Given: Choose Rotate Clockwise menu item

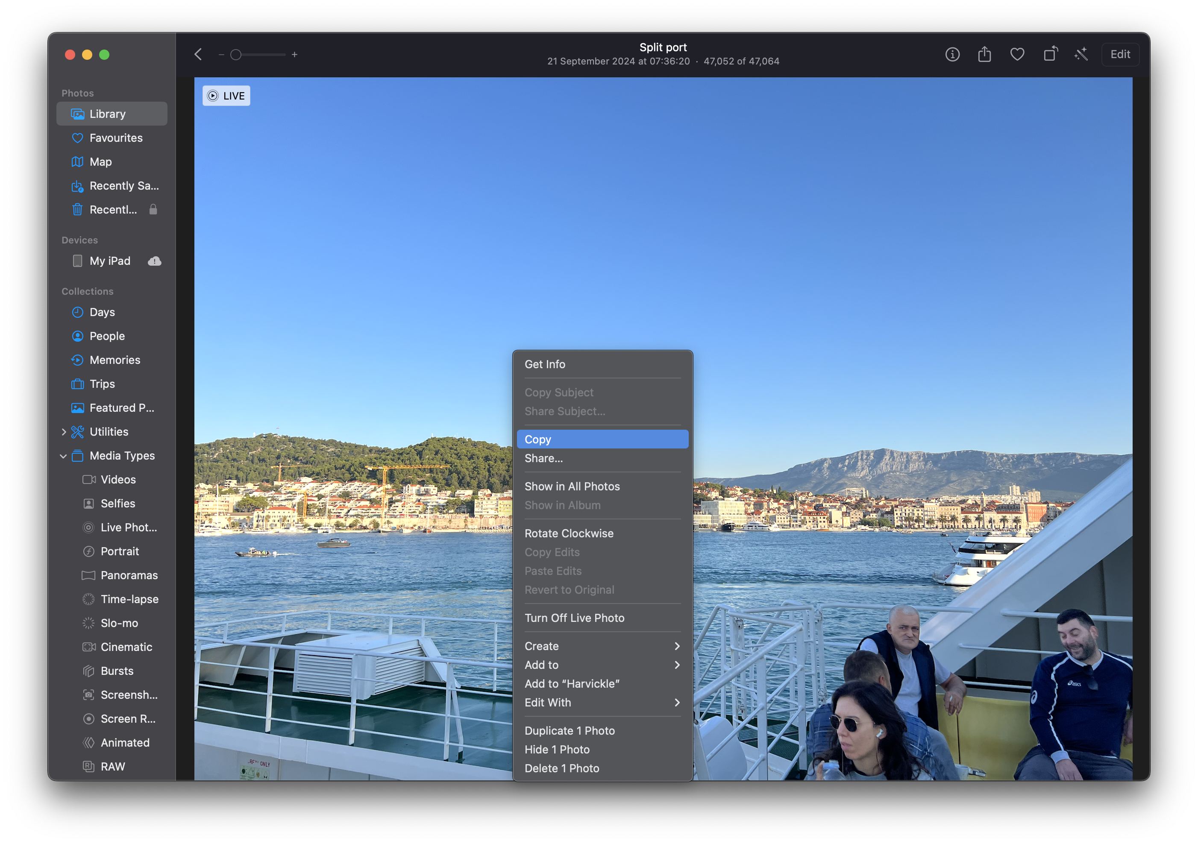Looking at the screenshot, I should click(603, 533).
